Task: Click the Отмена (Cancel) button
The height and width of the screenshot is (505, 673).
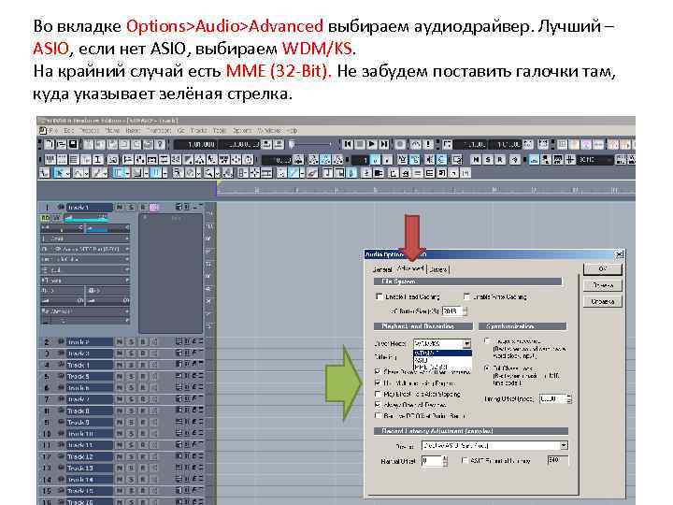Action: (603, 285)
